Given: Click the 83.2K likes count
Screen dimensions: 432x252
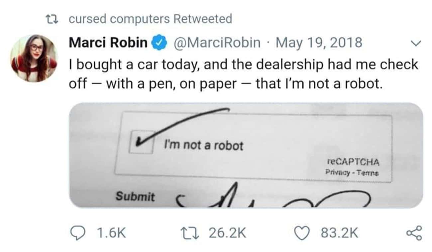Looking at the screenshot, I should pos(339,233).
